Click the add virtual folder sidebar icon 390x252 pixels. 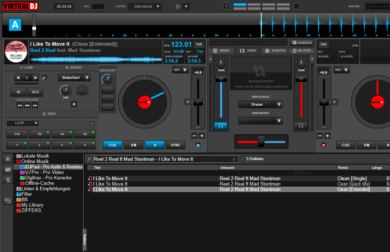click(8, 170)
